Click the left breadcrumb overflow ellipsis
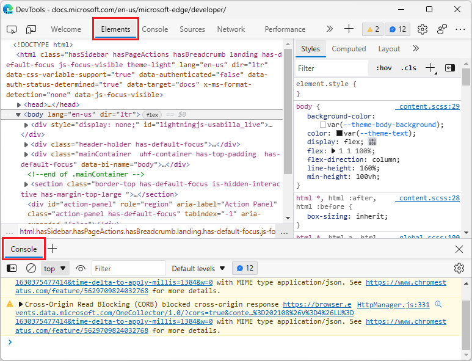Image resolution: width=472 pixels, height=361 pixels. 9,232
